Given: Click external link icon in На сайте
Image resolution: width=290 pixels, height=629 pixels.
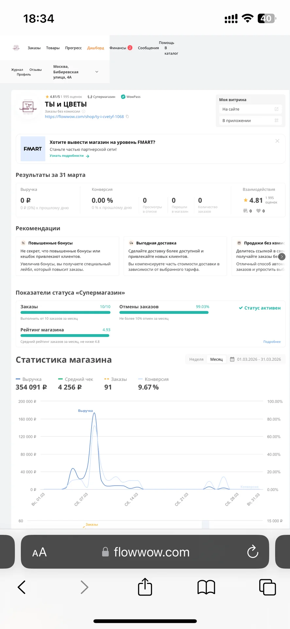Looking at the screenshot, I should [x=276, y=109].
